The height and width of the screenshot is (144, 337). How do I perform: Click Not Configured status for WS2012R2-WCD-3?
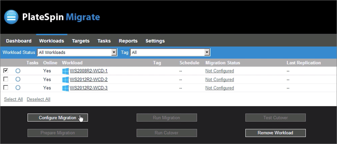(220, 88)
